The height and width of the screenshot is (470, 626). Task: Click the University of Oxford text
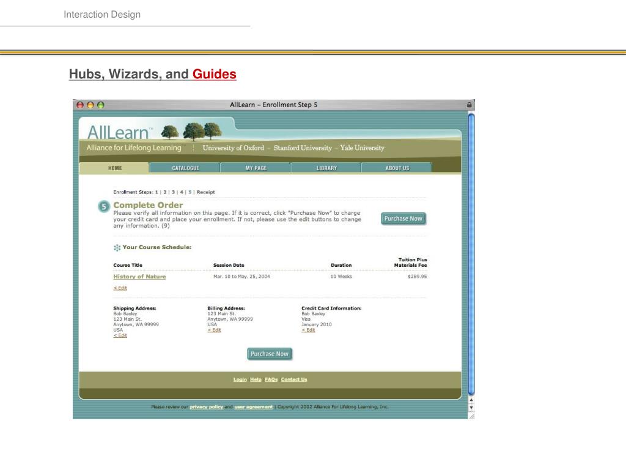[x=233, y=148]
